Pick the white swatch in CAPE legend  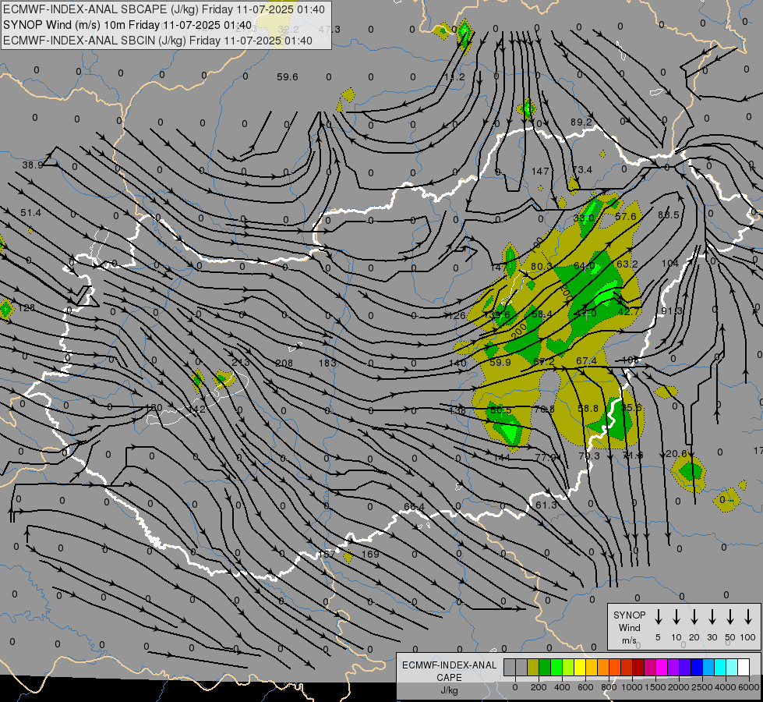click(744, 667)
